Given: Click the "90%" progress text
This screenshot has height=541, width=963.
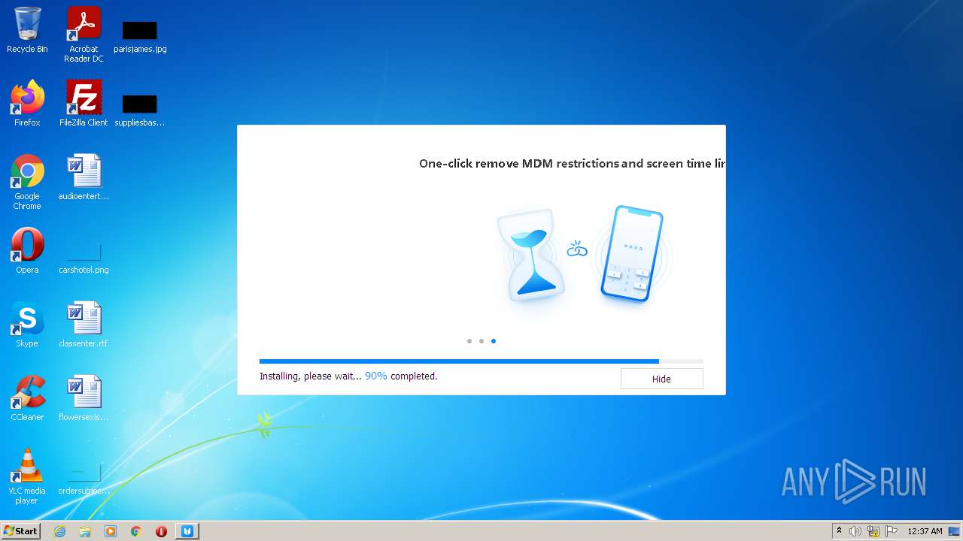Looking at the screenshot, I should point(376,376).
